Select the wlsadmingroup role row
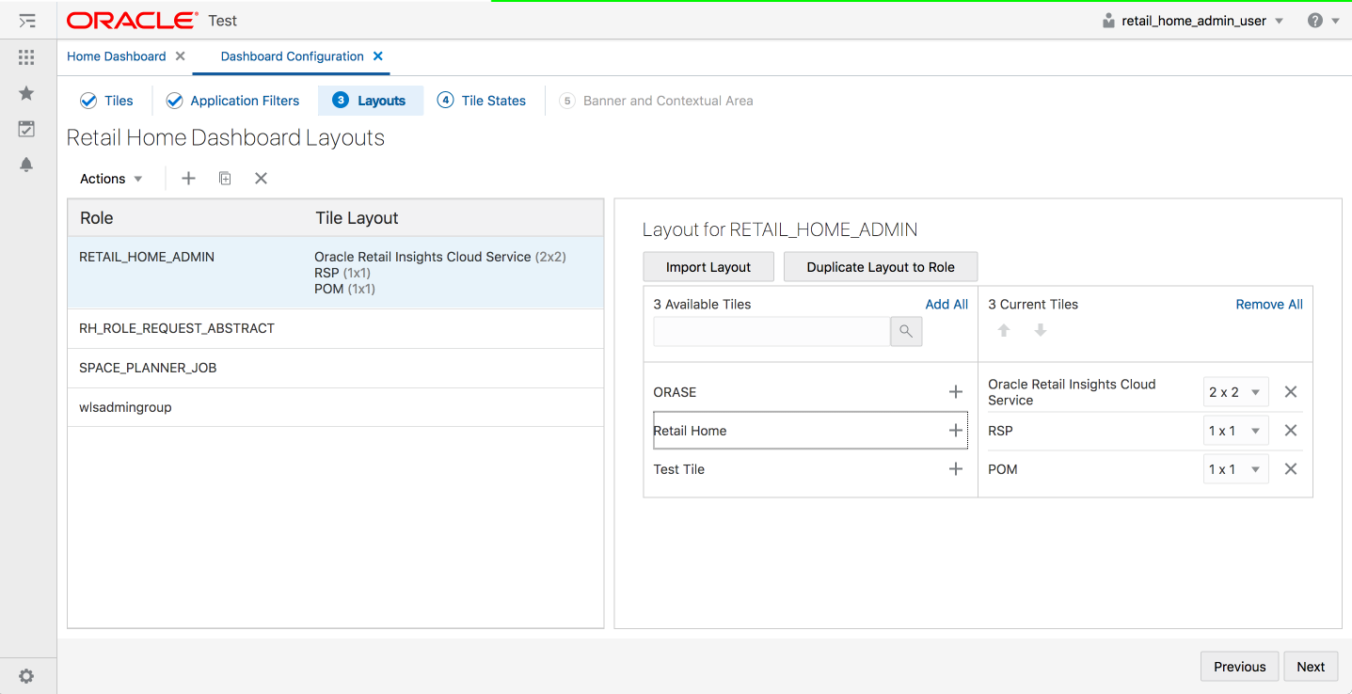The height and width of the screenshot is (694, 1352). (336, 408)
